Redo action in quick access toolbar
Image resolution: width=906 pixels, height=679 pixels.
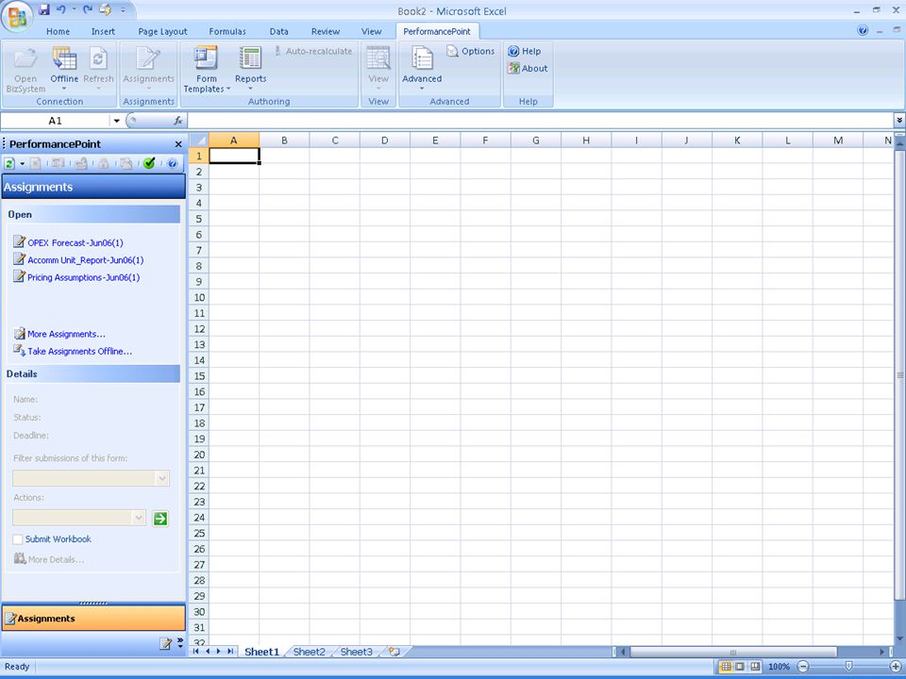point(88,9)
